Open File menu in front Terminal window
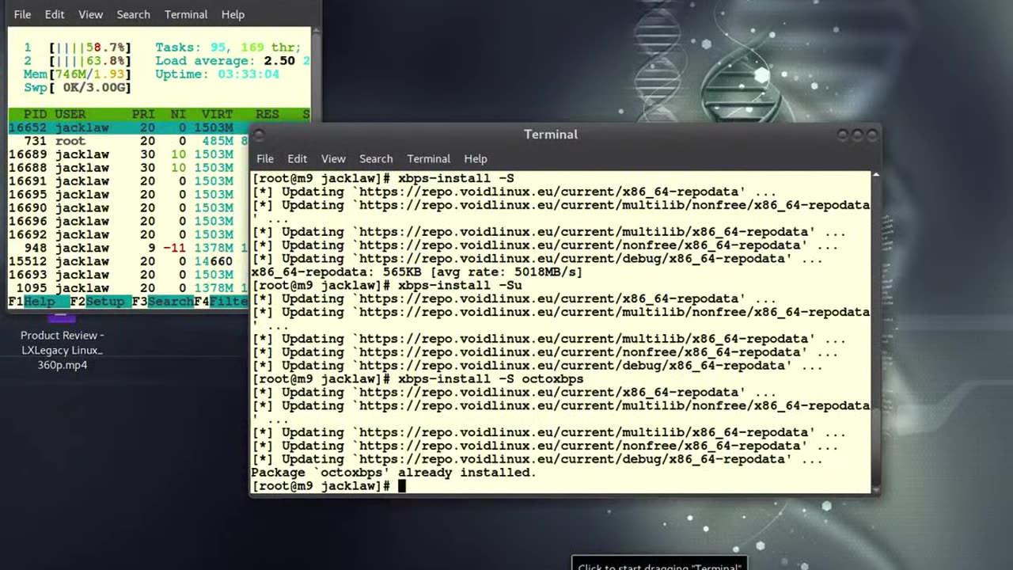 [265, 158]
